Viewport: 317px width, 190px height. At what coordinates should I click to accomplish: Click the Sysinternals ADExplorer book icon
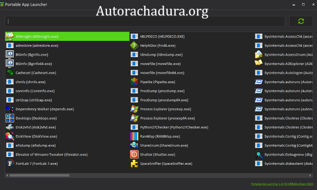[x=258, y=63]
